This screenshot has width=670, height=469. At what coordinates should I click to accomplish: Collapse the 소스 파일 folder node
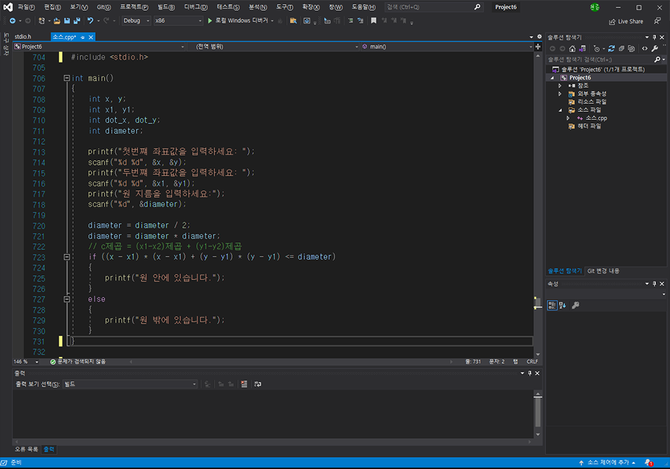560,110
